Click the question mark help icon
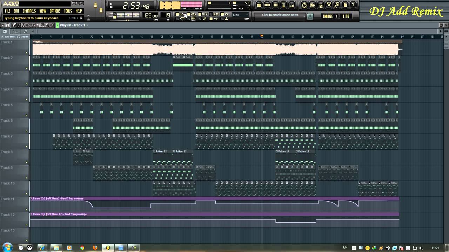Screen dimensions: 449x252 [x=353, y=5]
